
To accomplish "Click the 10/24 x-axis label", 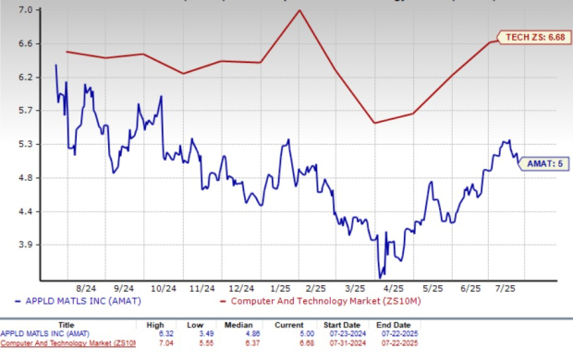I will point(164,288).
